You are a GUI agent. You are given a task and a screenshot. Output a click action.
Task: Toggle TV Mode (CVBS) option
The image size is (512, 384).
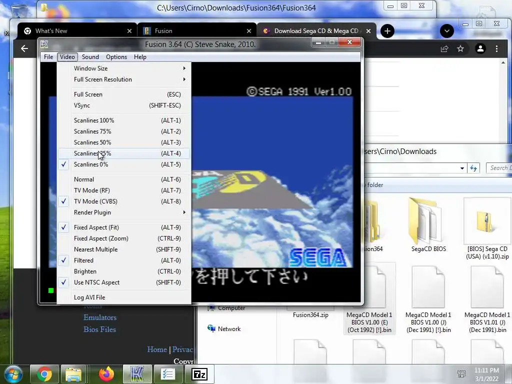pos(124,201)
